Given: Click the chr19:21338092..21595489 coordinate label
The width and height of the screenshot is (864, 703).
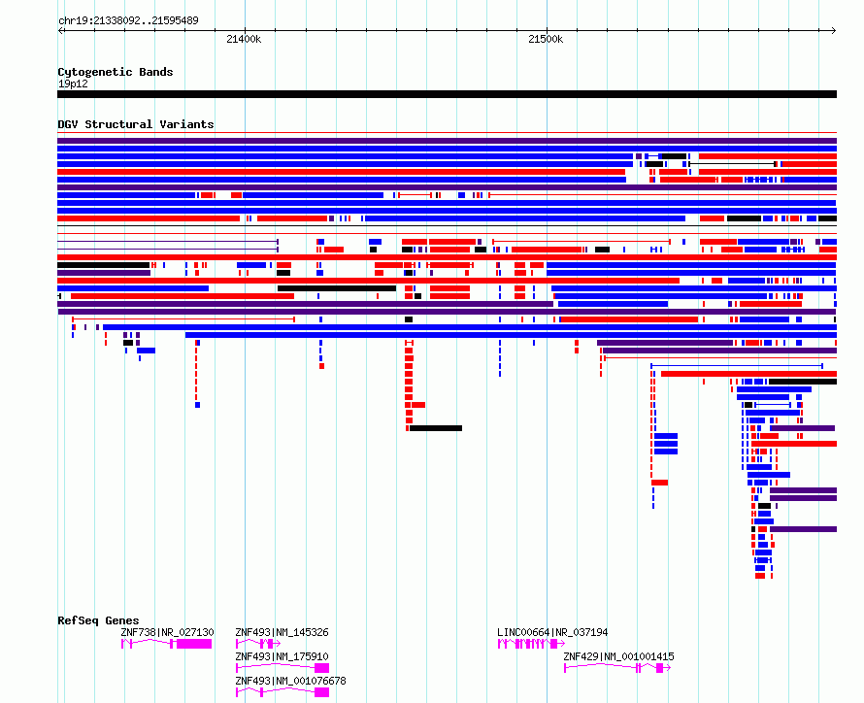Looking at the screenshot, I should coord(128,21).
